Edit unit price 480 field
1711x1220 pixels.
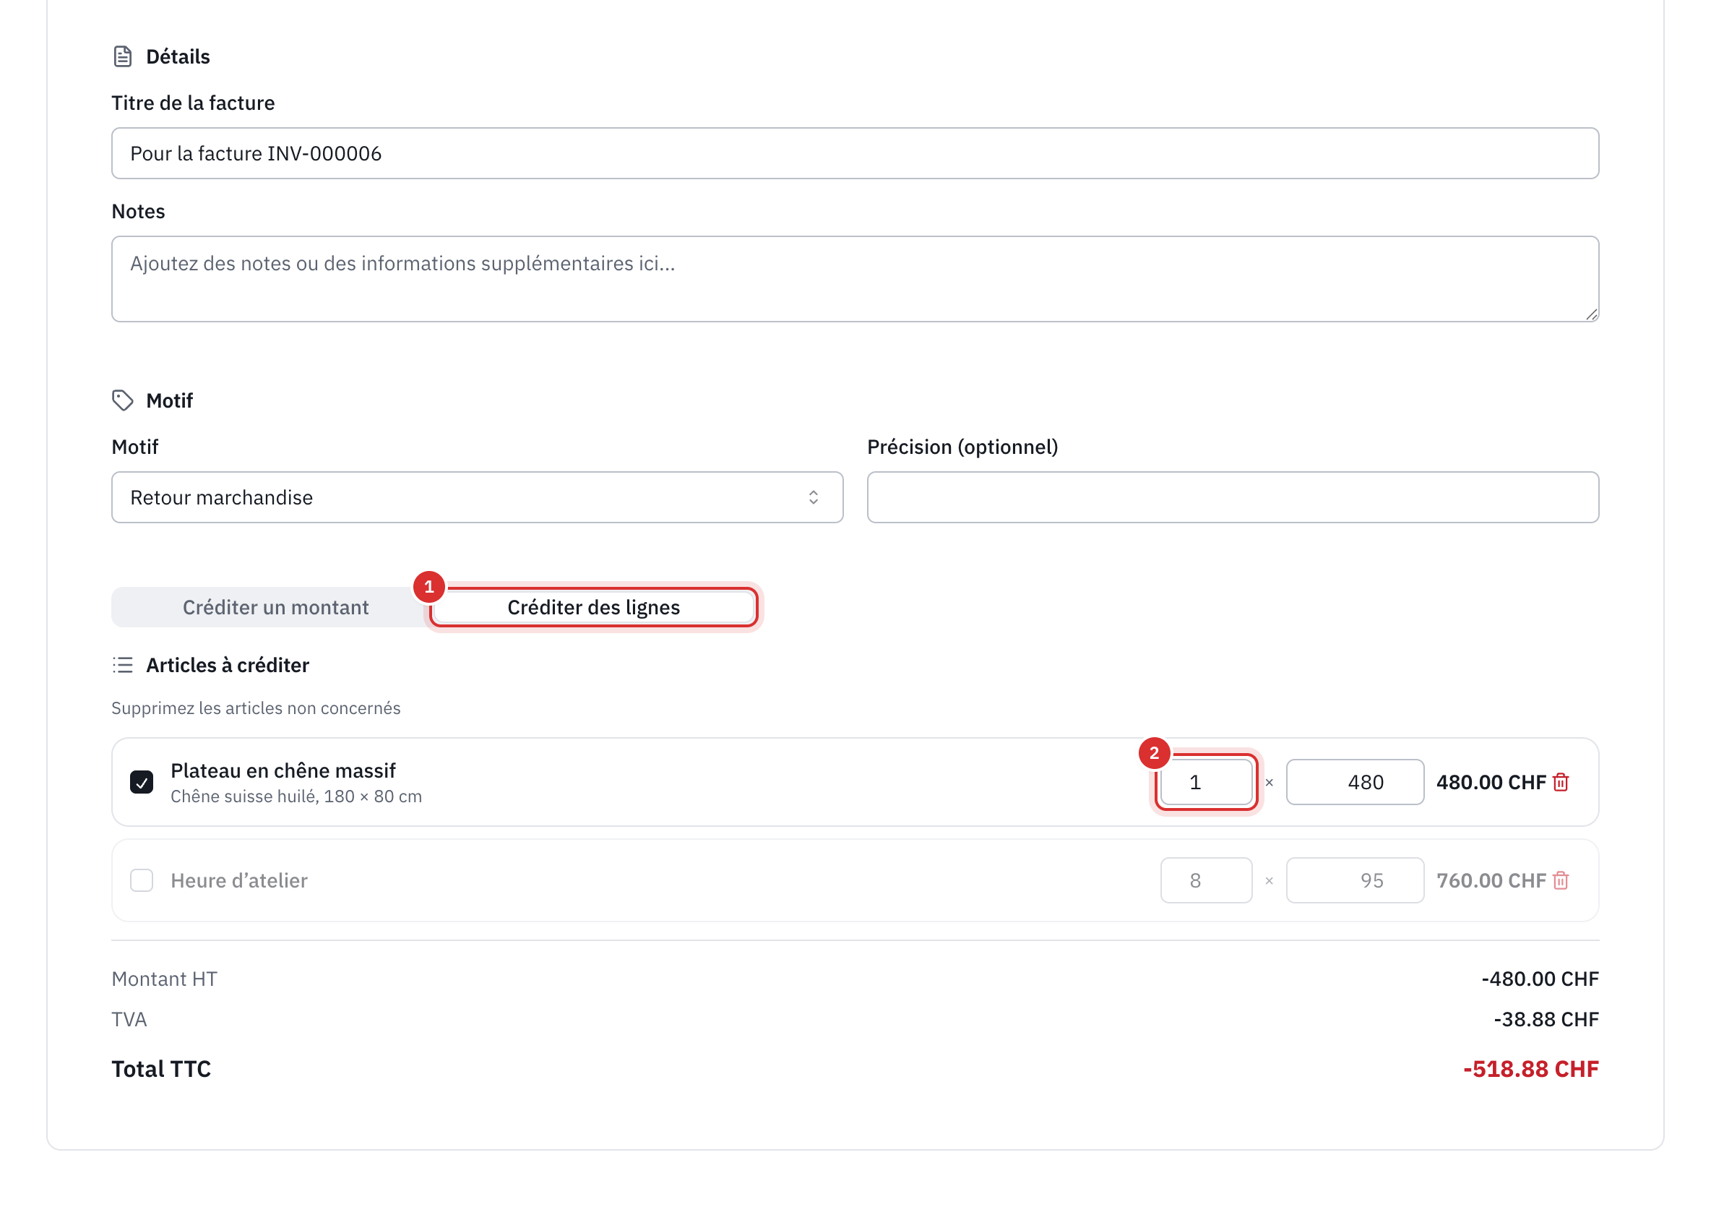(x=1355, y=782)
